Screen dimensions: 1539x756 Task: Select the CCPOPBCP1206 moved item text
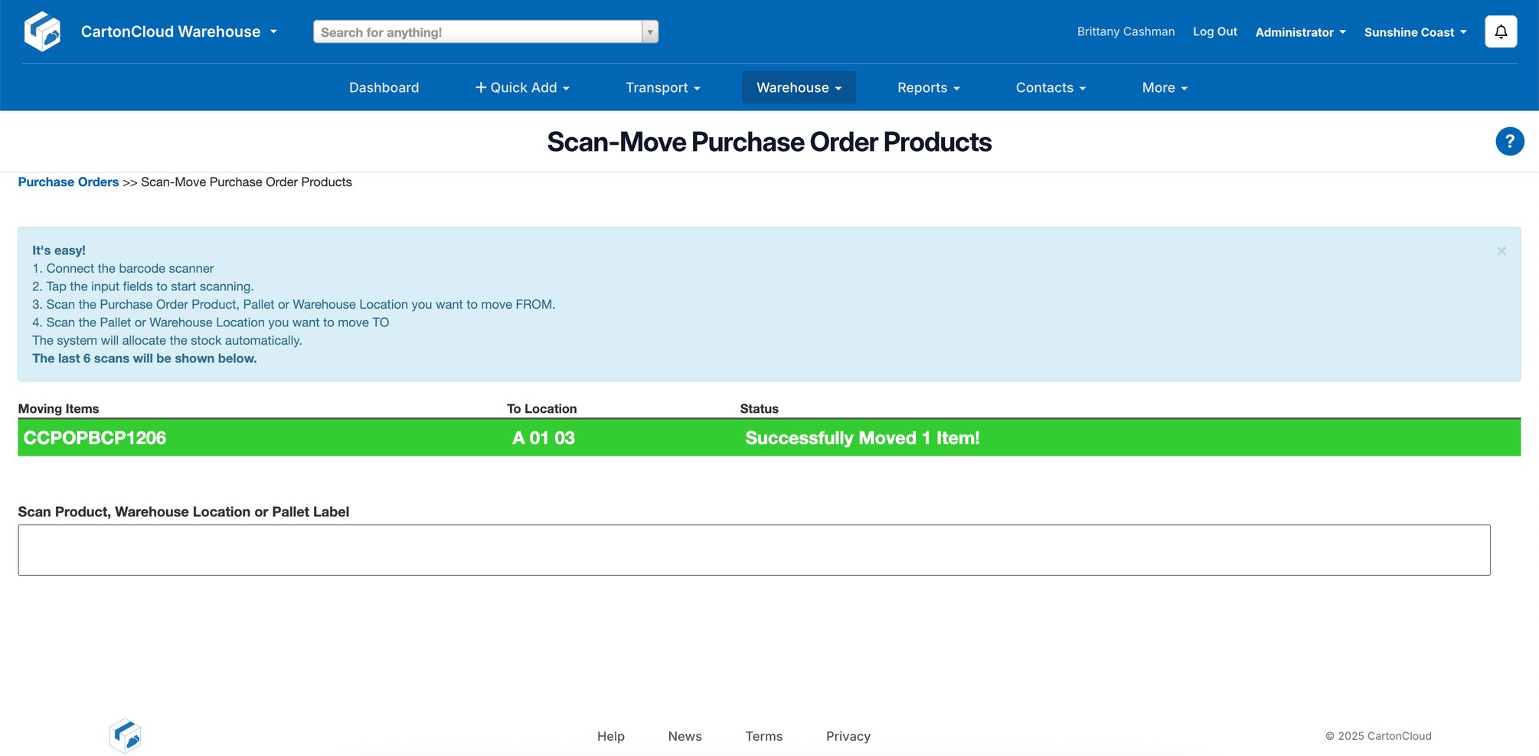(95, 438)
